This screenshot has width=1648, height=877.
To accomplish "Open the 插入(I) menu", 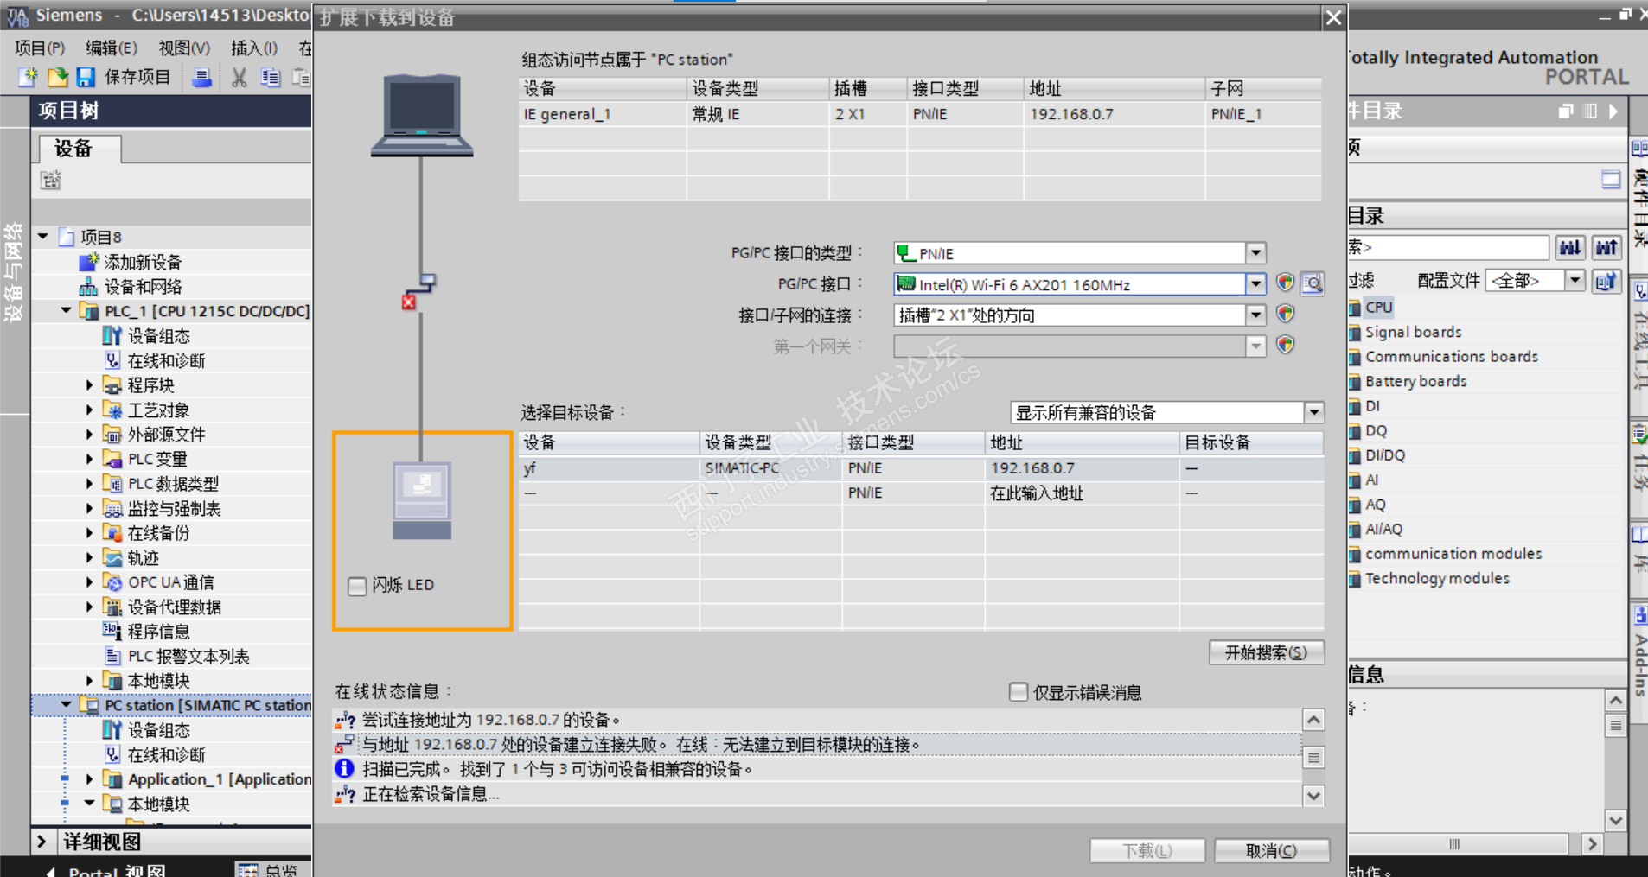I will [254, 48].
